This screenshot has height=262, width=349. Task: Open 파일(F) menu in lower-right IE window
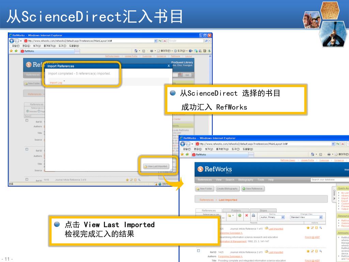tap(187, 149)
